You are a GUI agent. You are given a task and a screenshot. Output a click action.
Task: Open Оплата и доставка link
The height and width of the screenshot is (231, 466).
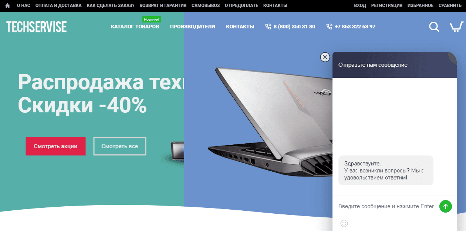pos(58,6)
